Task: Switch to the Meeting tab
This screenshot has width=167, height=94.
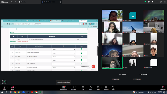Action: pyautogui.click(x=22, y=2)
